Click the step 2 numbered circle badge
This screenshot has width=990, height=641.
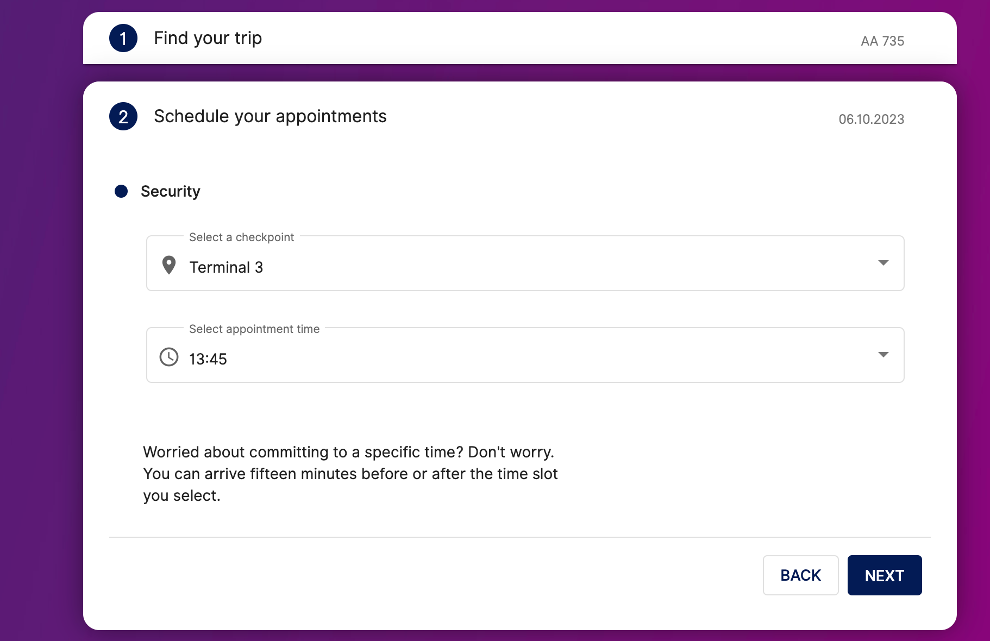tap(123, 116)
